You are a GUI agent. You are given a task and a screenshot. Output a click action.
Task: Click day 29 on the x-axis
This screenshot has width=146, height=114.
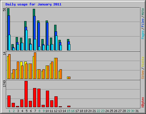(x=128, y=111)
